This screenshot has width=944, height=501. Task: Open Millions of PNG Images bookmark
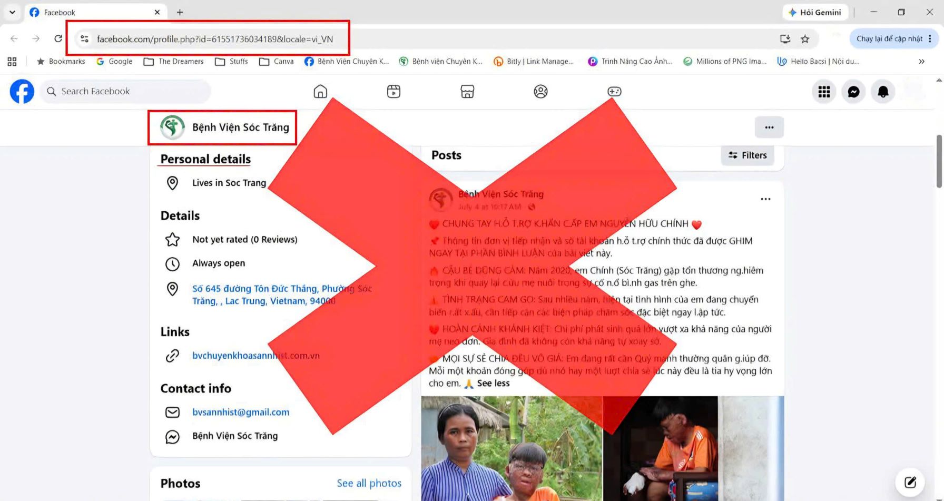coord(725,62)
